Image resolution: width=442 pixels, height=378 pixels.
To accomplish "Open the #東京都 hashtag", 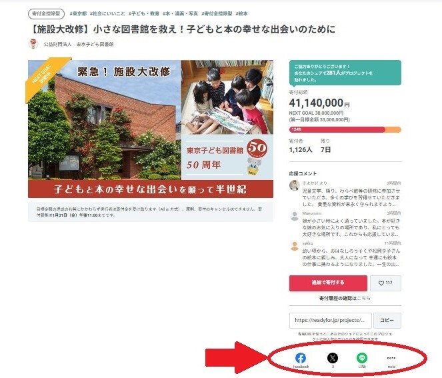I will [x=78, y=13].
